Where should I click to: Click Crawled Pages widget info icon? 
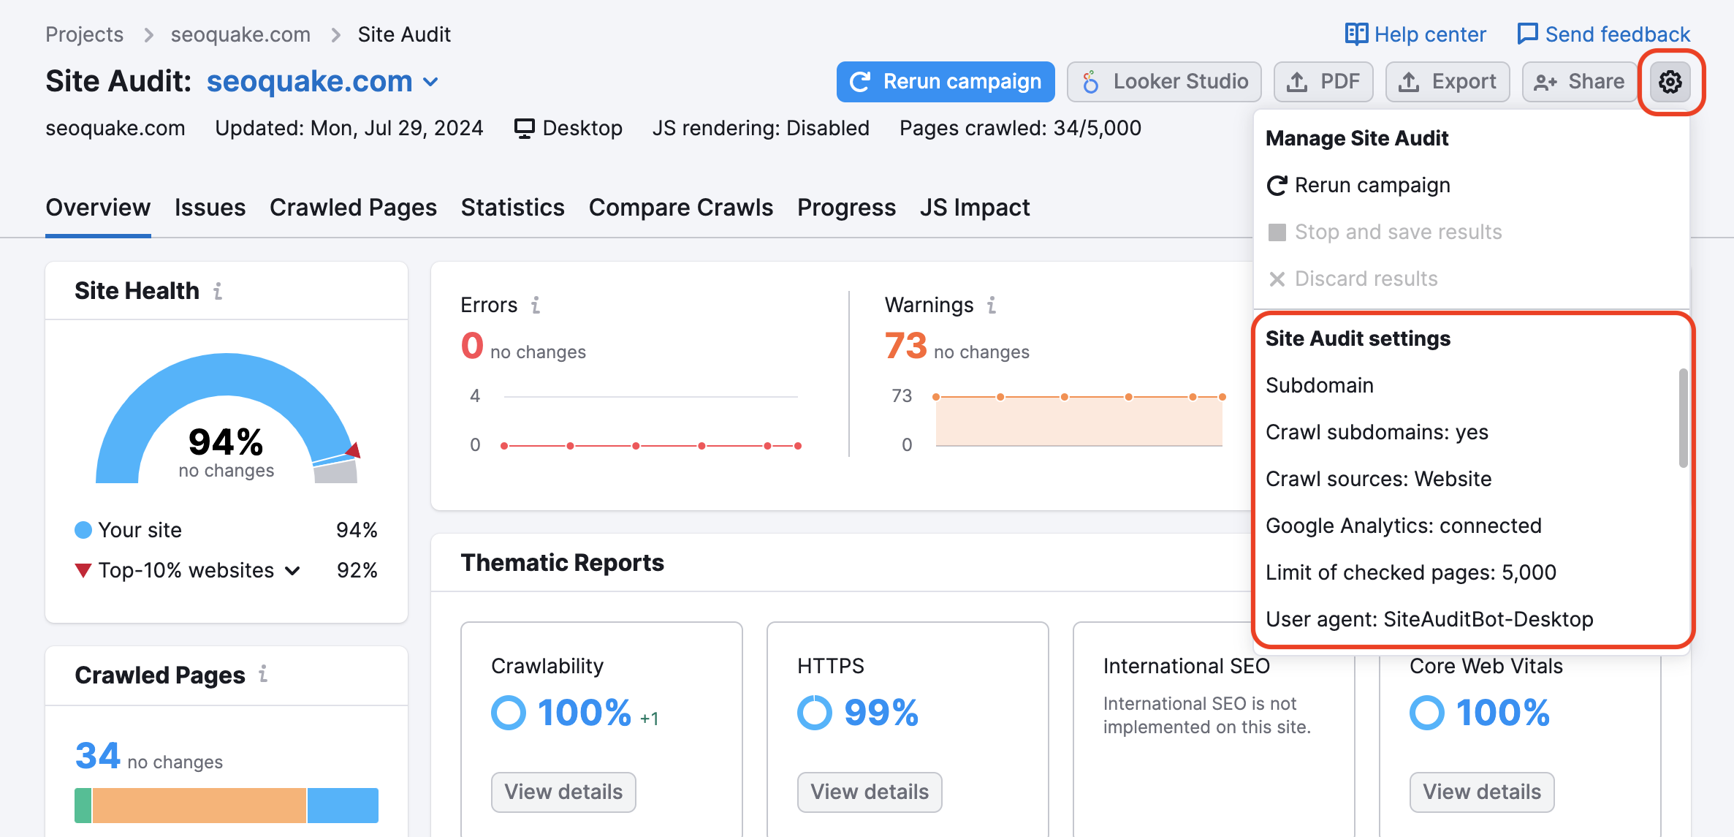[263, 675]
